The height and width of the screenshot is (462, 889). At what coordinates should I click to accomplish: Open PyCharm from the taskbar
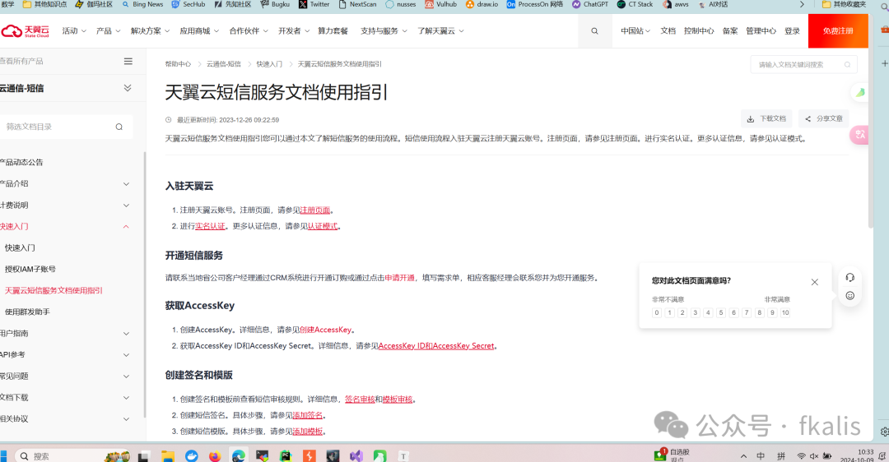[x=285, y=455]
